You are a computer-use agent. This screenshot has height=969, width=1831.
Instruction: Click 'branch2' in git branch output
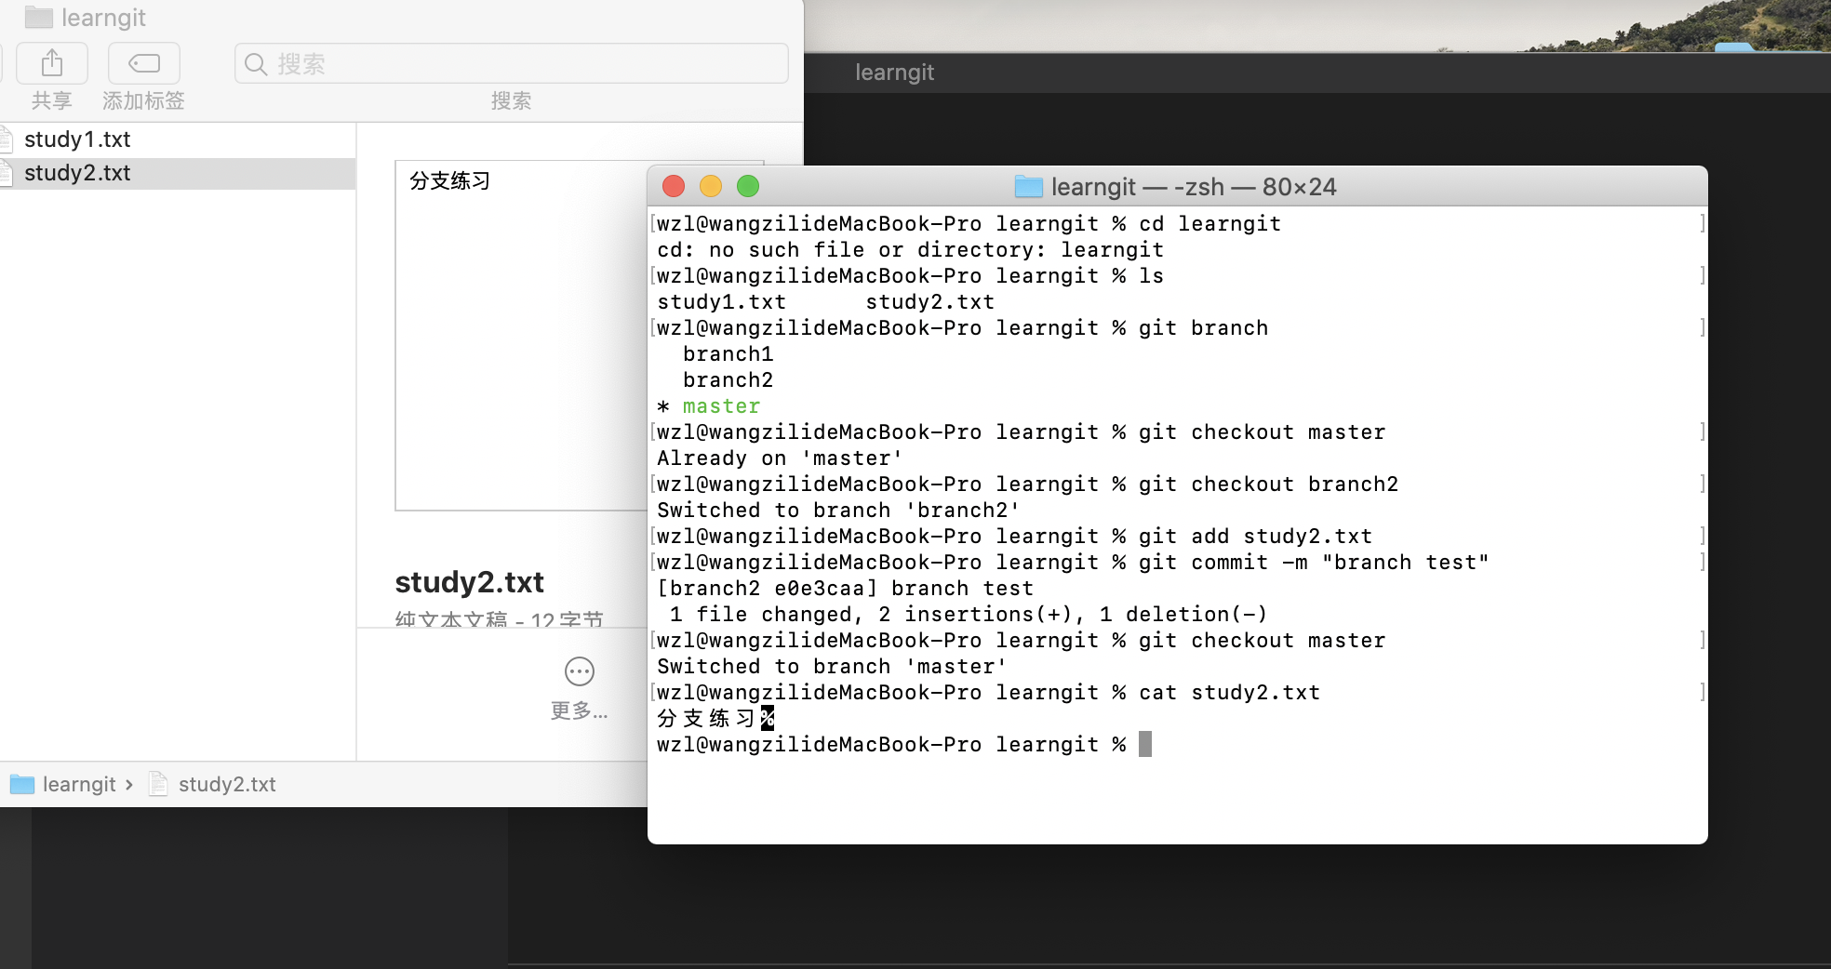[728, 380]
